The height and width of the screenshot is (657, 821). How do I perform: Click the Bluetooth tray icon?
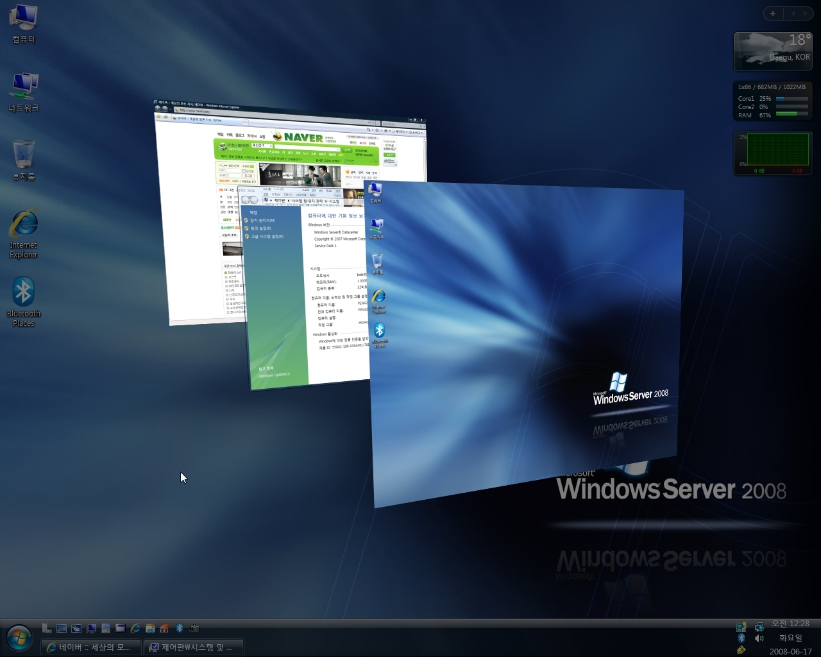(741, 638)
